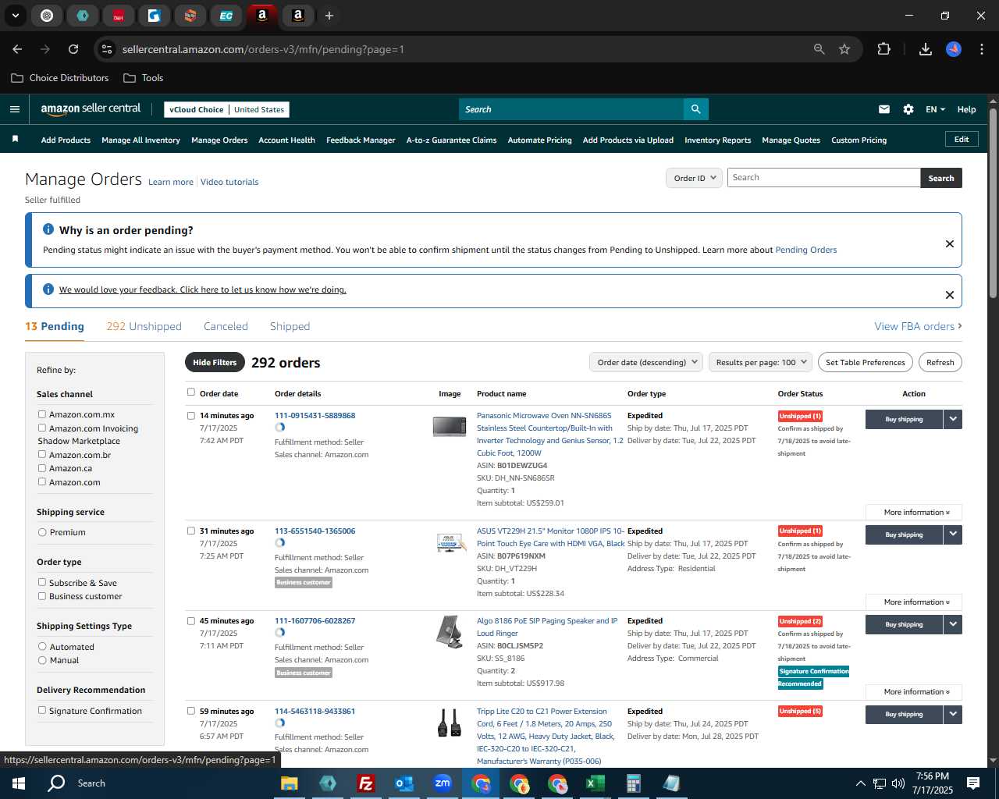
Task: Open a new browser tab
Action: pyautogui.click(x=329, y=16)
